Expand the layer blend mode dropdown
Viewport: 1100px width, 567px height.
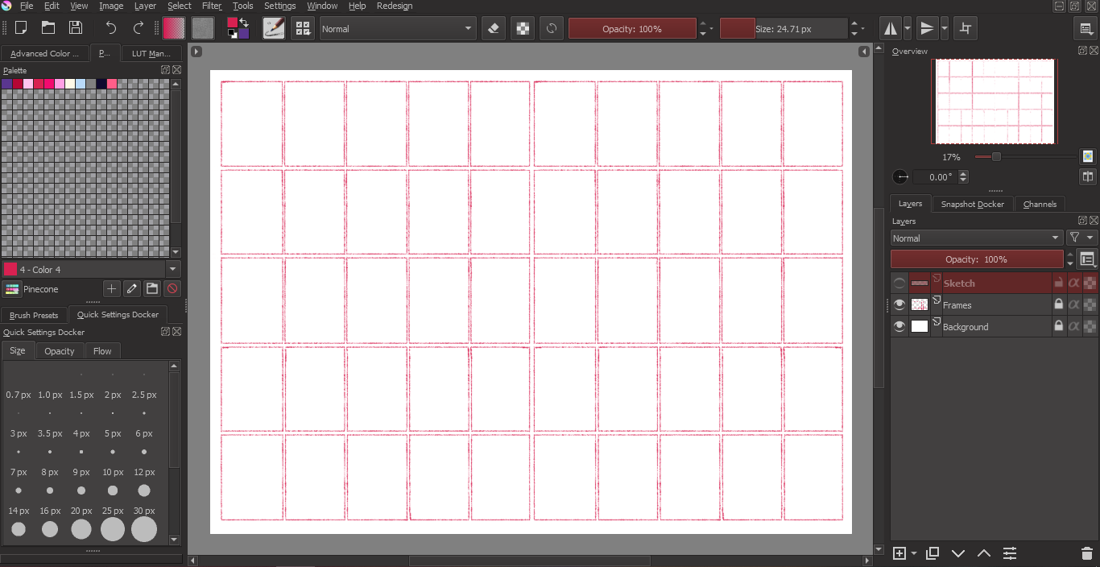(977, 238)
